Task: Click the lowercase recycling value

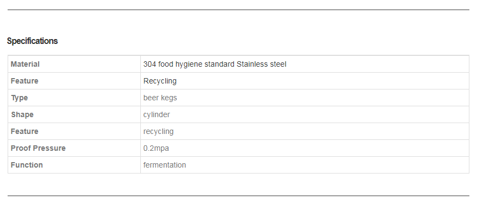Action: pyautogui.click(x=158, y=132)
